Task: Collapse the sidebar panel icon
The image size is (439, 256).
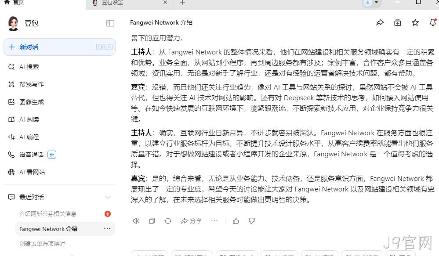Action: [x=110, y=23]
